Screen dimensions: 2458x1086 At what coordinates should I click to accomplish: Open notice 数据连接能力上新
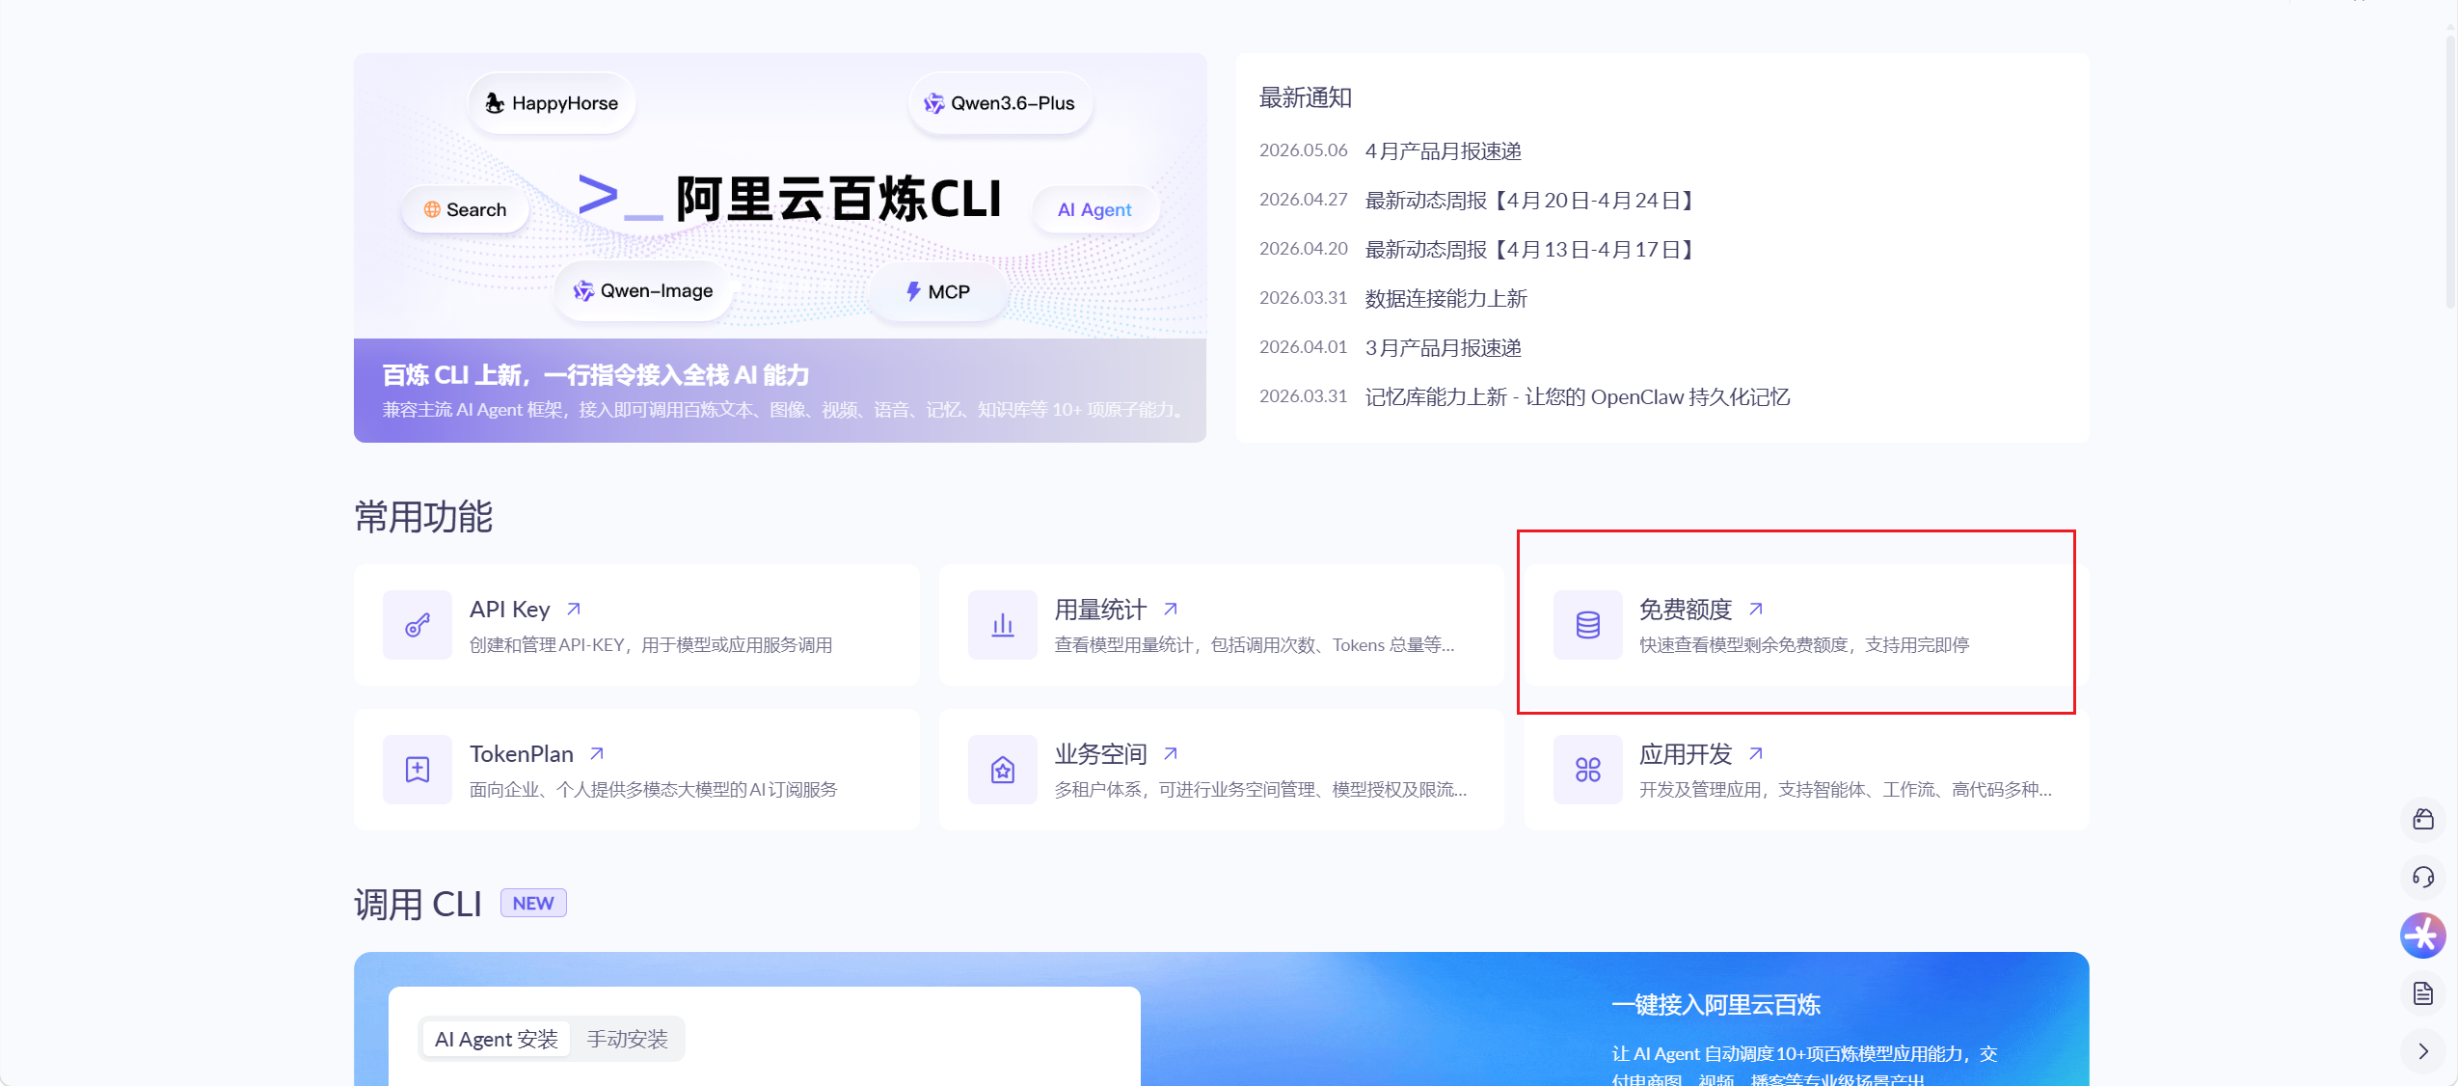(x=1446, y=299)
